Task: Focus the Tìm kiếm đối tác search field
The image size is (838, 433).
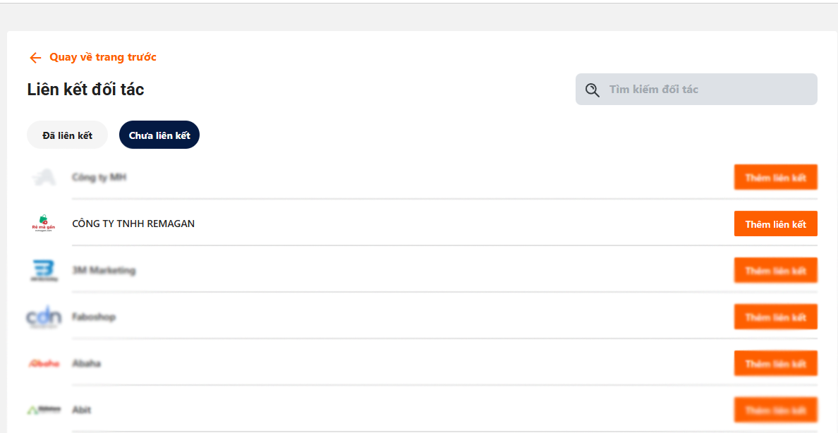Action: 705,90
